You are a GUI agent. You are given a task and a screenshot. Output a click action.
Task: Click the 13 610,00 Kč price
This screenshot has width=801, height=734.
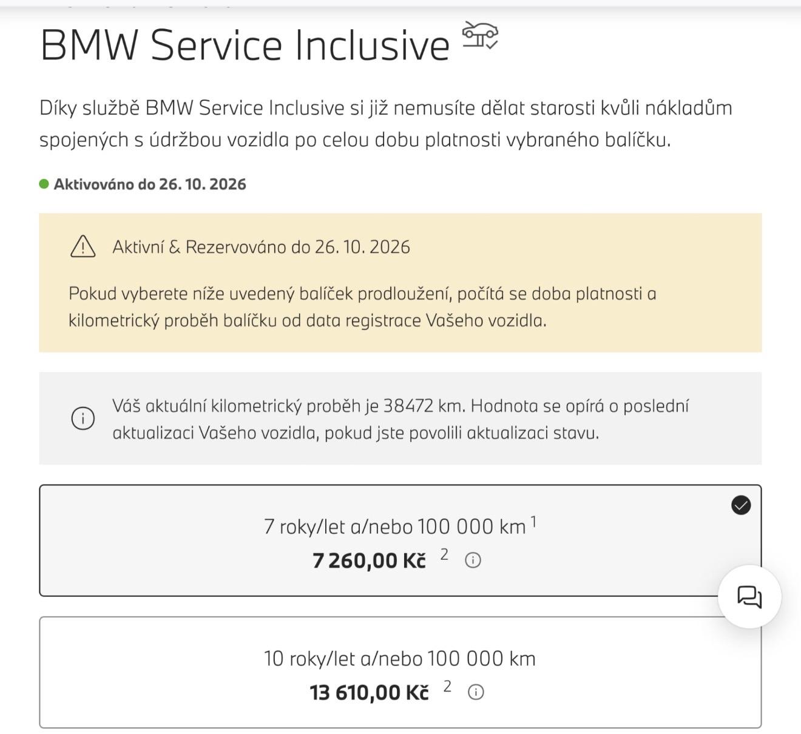pyautogui.click(x=369, y=692)
